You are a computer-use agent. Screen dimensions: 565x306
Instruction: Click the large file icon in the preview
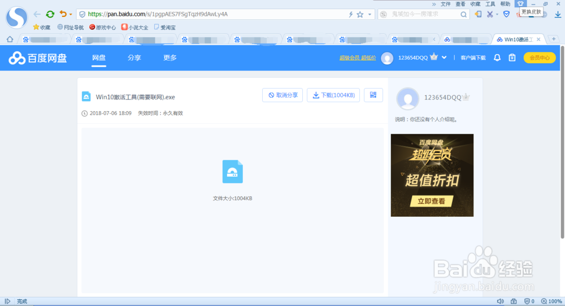point(232,172)
